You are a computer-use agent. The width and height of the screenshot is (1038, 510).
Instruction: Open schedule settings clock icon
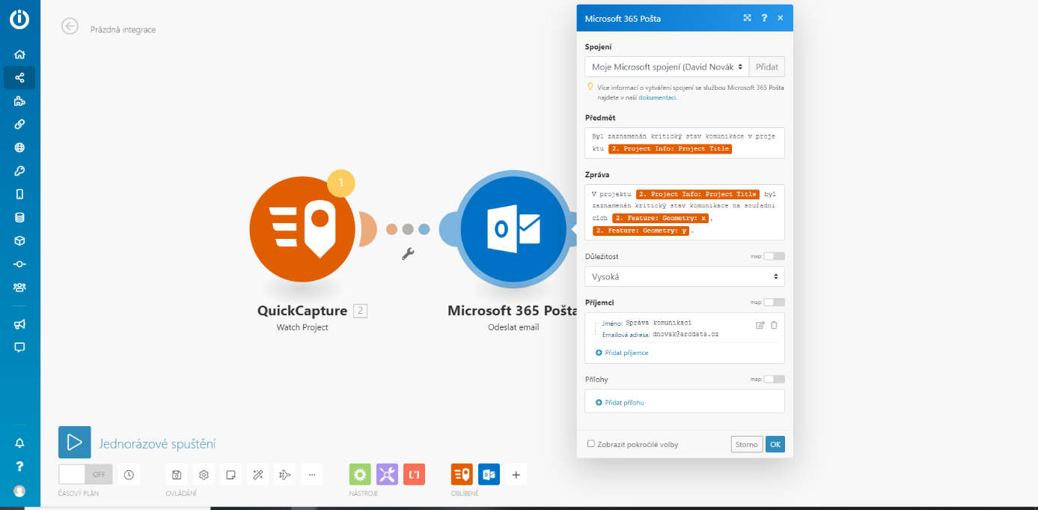pos(129,474)
